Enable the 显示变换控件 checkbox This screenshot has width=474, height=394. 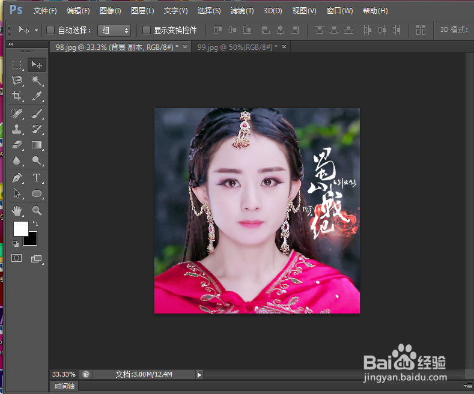147,30
